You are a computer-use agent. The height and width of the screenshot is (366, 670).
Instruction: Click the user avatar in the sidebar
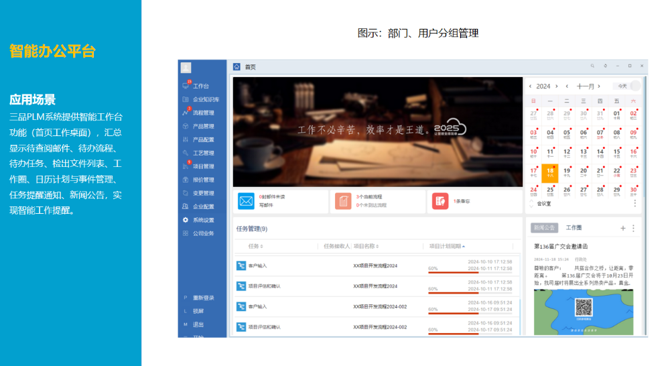click(186, 68)
